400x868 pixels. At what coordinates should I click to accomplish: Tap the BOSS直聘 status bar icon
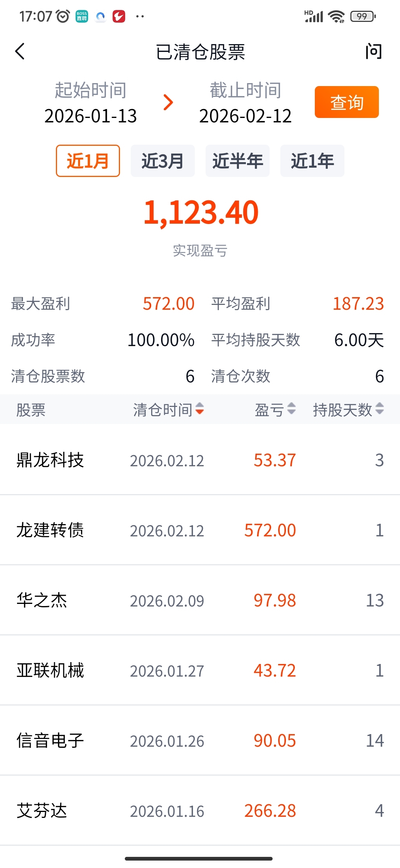82,16
